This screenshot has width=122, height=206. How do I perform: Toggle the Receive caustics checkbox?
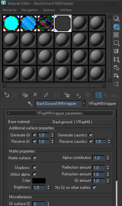[x=91, y=141]
